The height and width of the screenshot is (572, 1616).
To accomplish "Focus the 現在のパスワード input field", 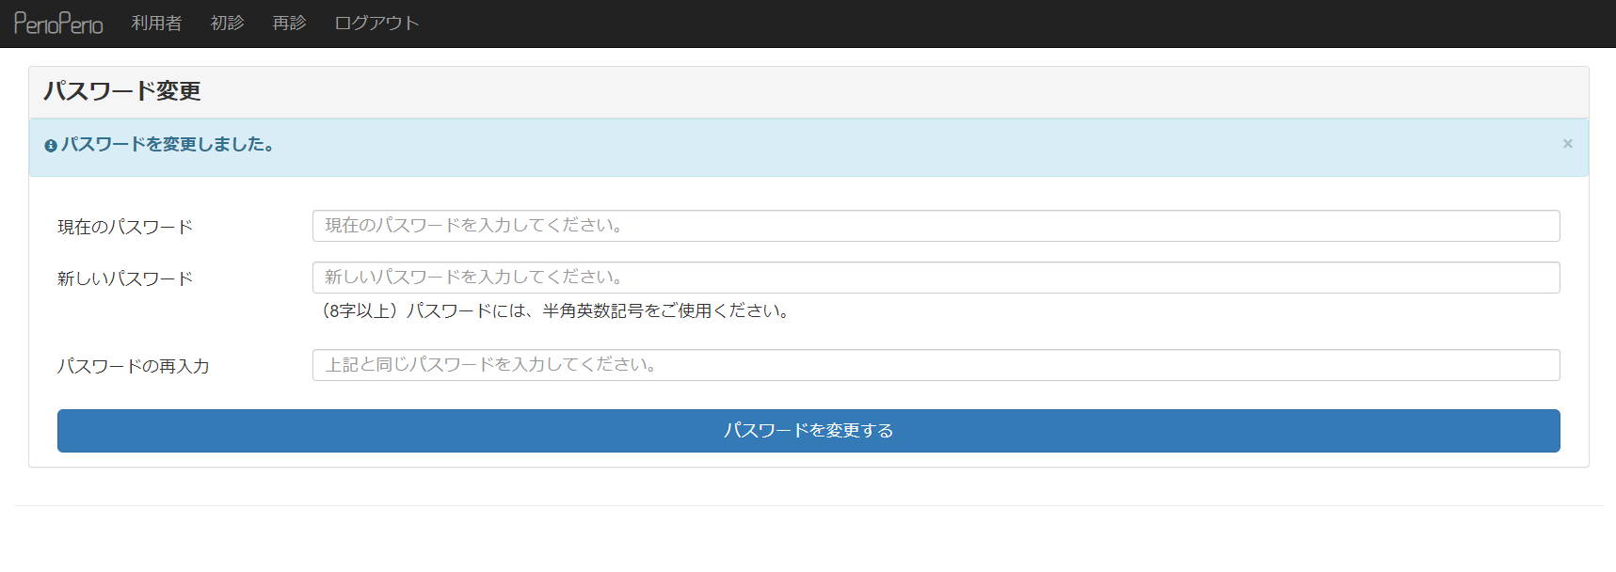I will pyautogui.click(x=936, y=226).
